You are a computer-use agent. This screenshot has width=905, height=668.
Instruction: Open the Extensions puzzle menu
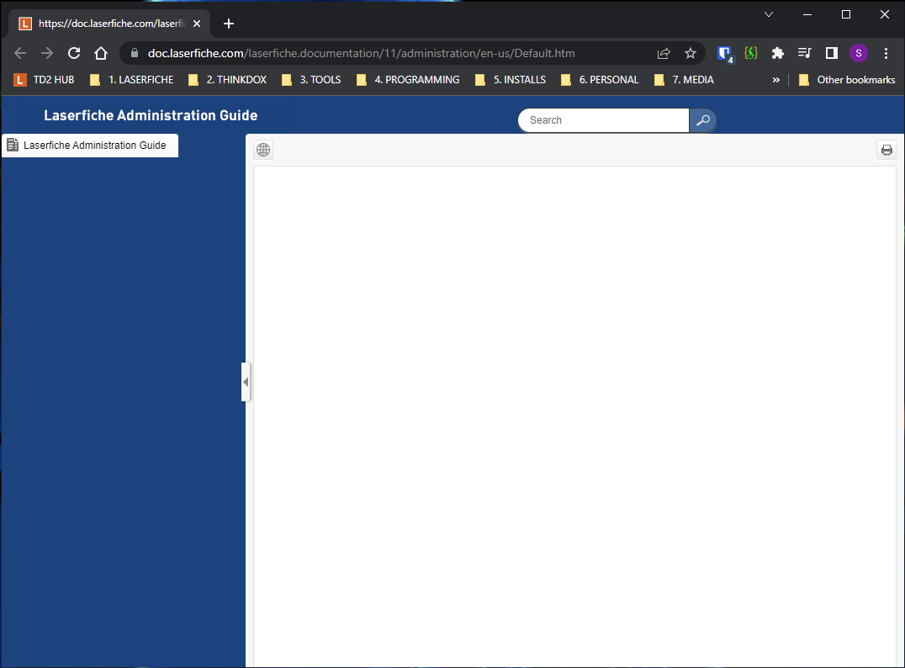(777, 53)
